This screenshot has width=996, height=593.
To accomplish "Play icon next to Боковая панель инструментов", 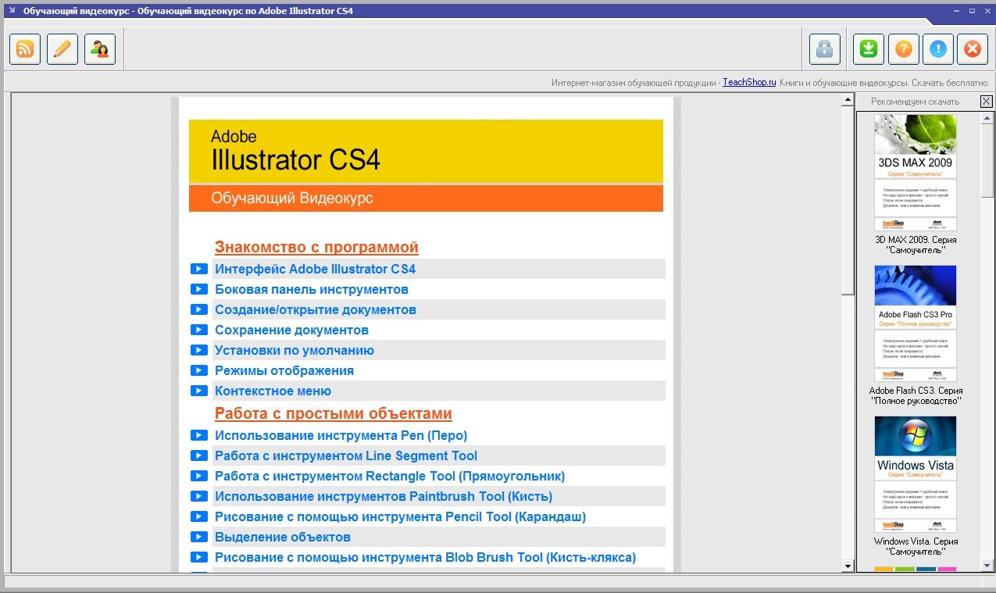I will point(199,289).
